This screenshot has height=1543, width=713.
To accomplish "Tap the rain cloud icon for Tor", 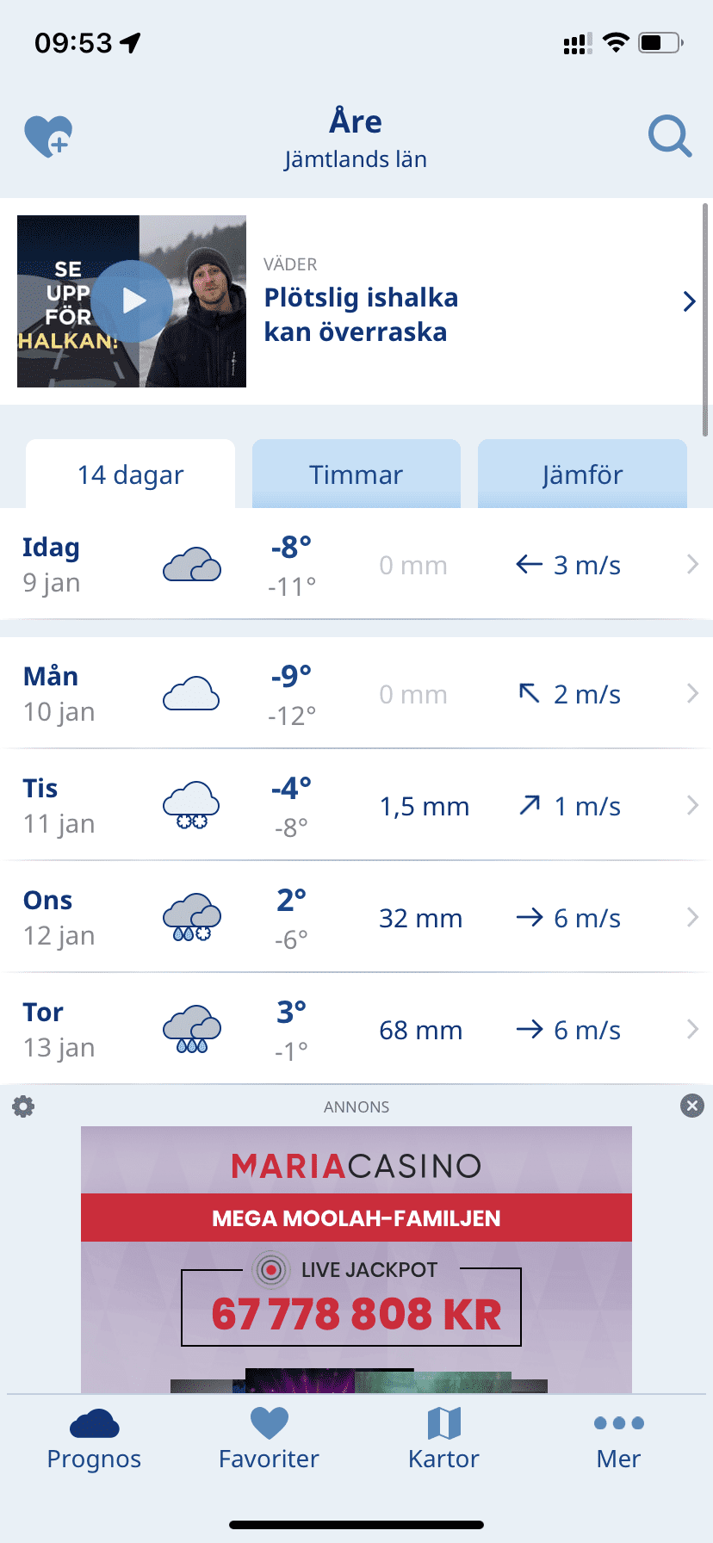I will coord(192,1030).
